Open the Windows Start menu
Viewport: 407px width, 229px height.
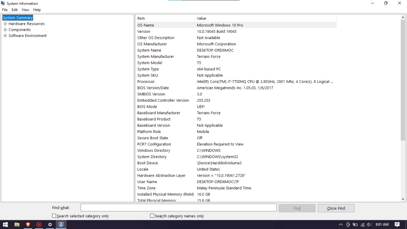coord(5,224)
